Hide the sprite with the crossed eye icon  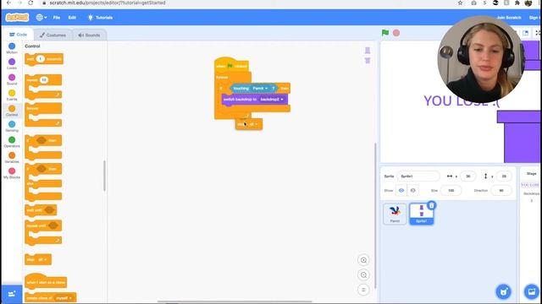pos(412,190)
